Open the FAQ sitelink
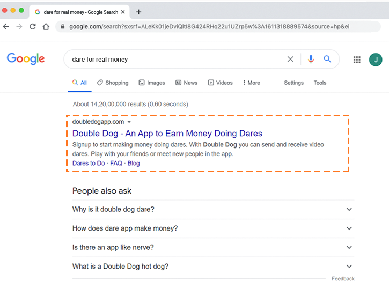Image resolution: width=389 pixels, height=296 pixels. (x=116, y=163)
